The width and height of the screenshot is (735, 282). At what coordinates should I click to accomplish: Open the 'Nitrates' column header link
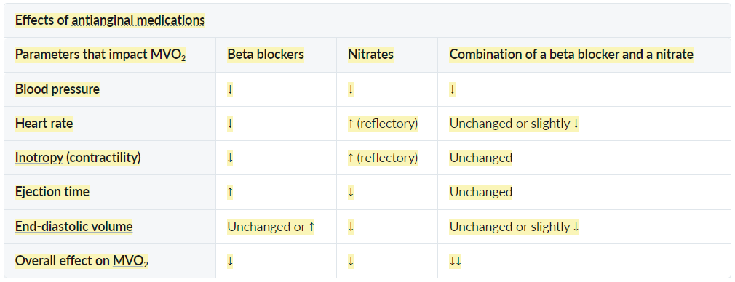tap(371, 55)
